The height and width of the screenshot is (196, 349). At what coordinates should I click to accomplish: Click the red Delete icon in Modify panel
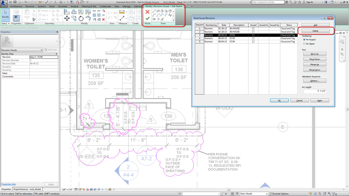click(104, 19)
